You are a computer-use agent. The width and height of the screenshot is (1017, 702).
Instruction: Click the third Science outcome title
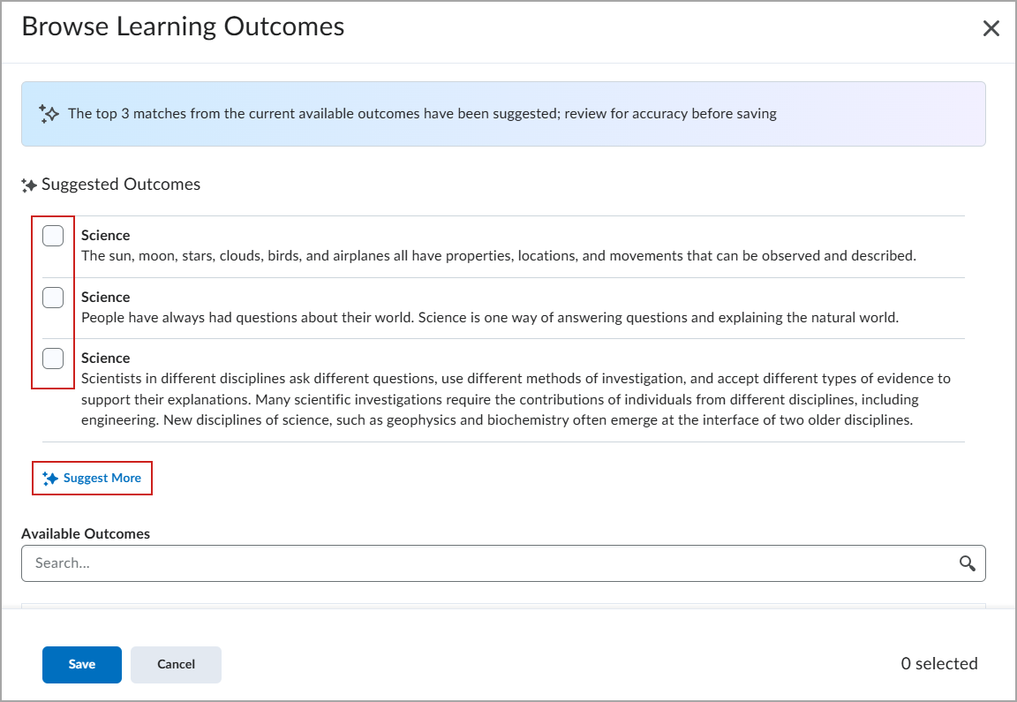tap(105, 358)
